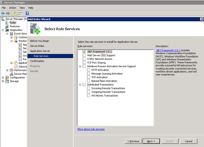Check TCP Activation checkbox

point(89,77)
